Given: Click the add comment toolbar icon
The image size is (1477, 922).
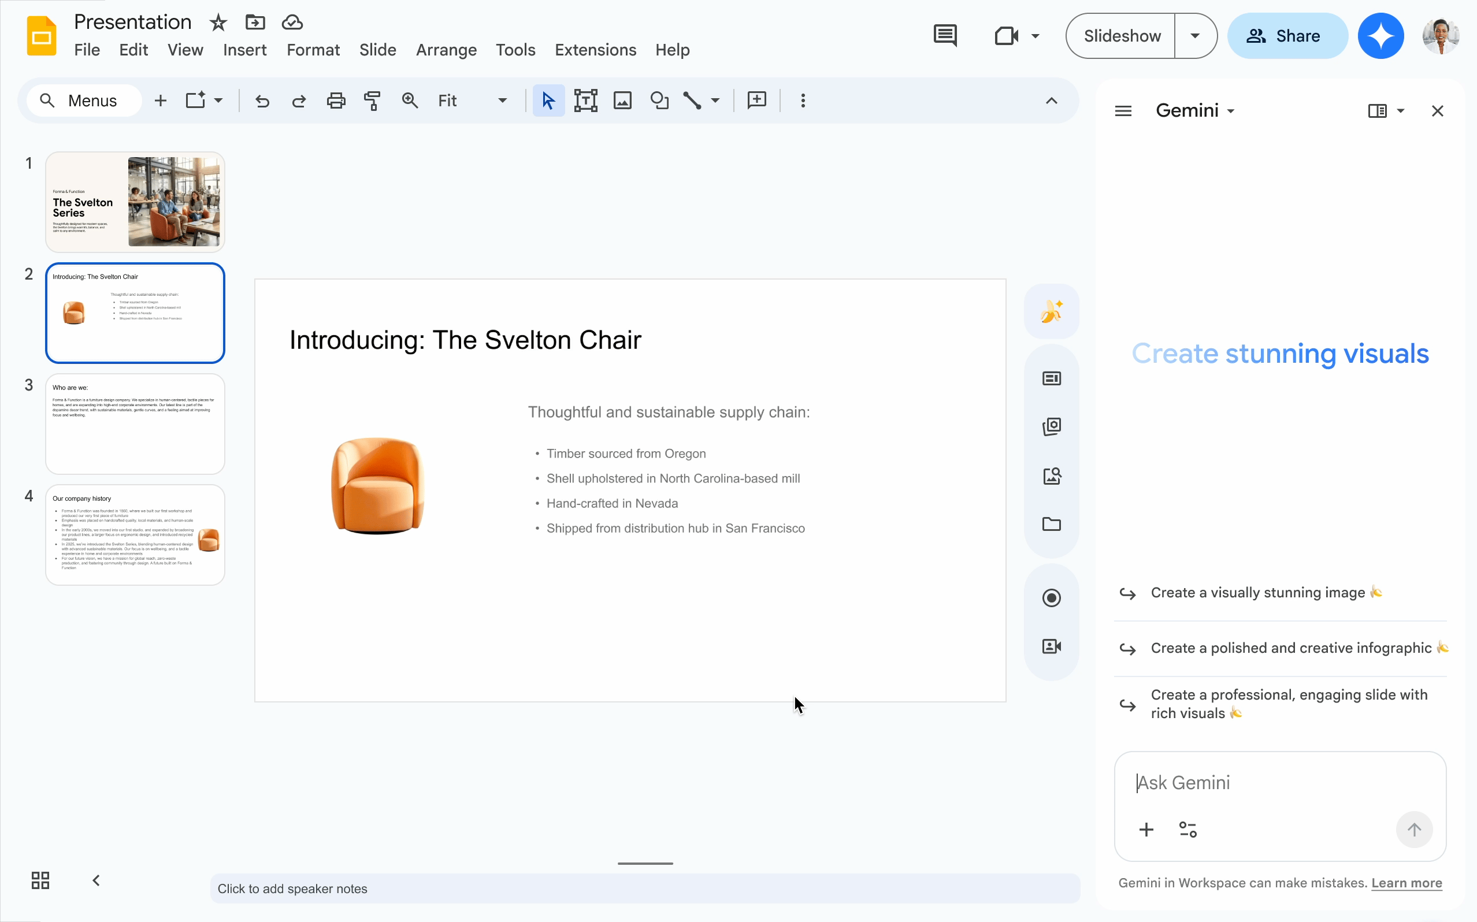Looking at the screenshot, I should tap(756, 101).
